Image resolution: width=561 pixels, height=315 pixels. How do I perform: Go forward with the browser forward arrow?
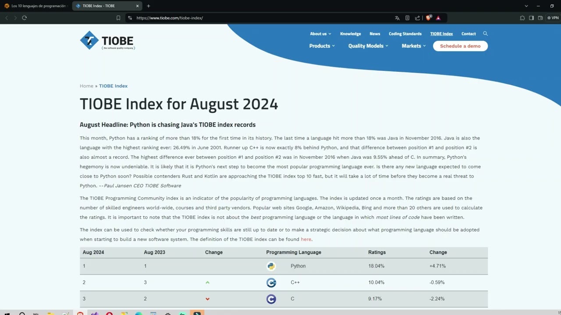tap(15, 18)
